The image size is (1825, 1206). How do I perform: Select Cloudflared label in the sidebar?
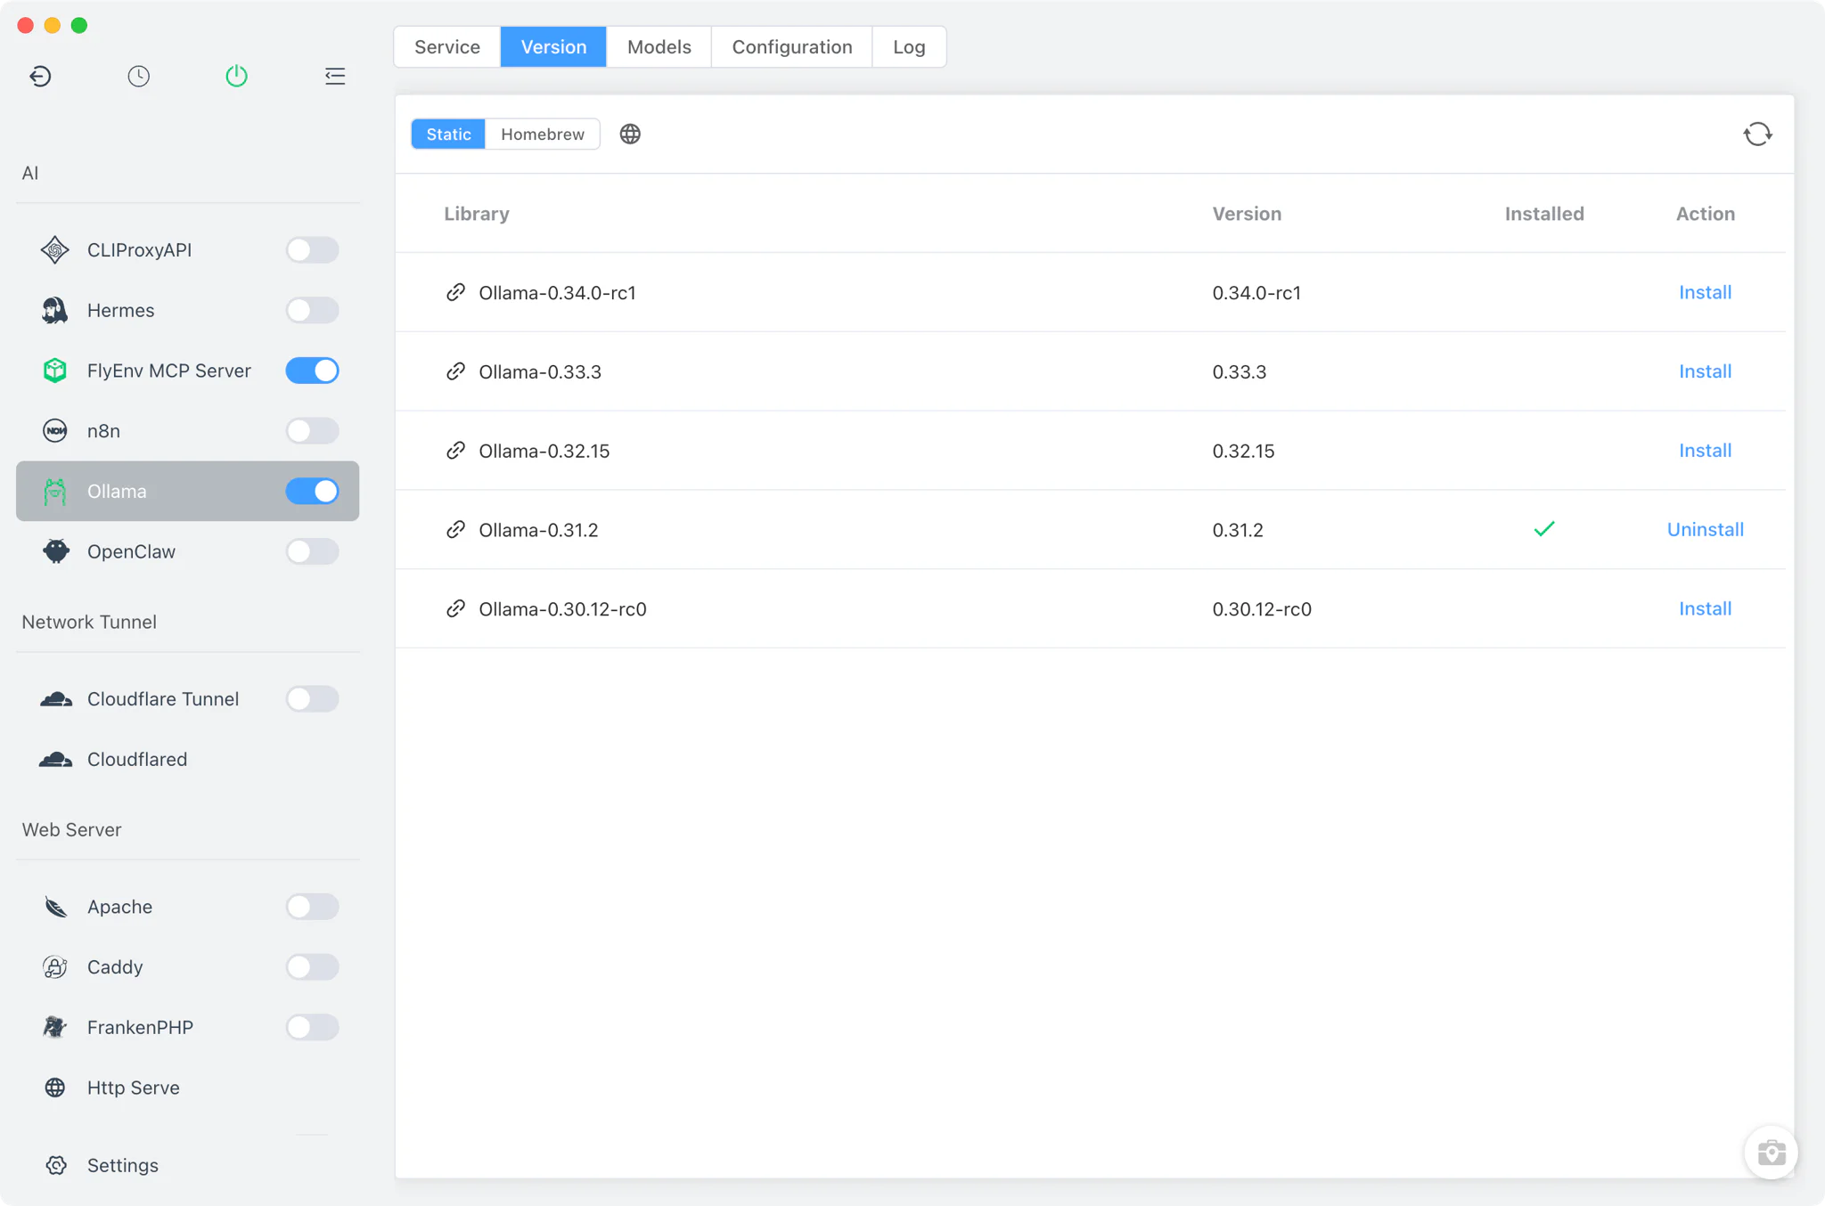click(x=137, y=760)
